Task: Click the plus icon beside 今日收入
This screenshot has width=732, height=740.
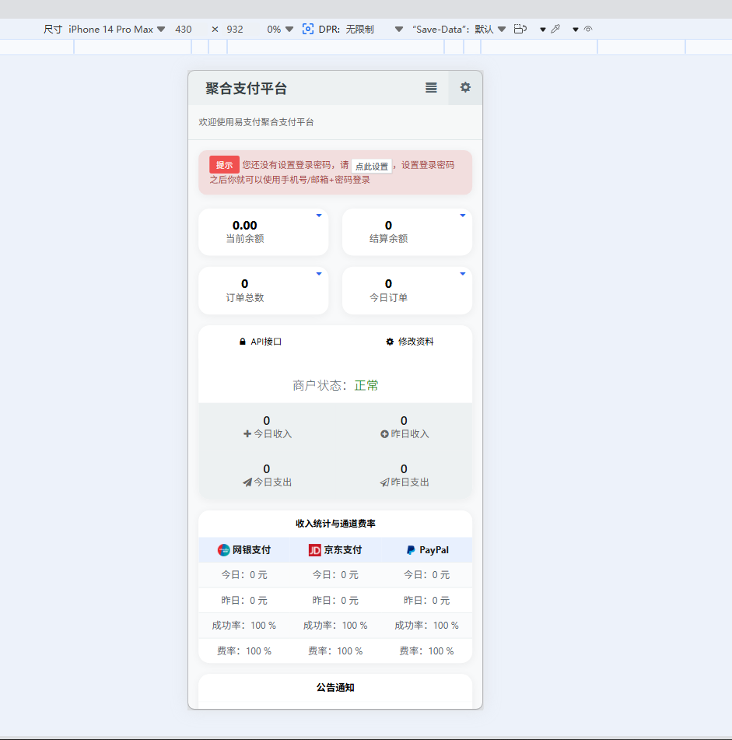Action: click(x=247, y=433)
